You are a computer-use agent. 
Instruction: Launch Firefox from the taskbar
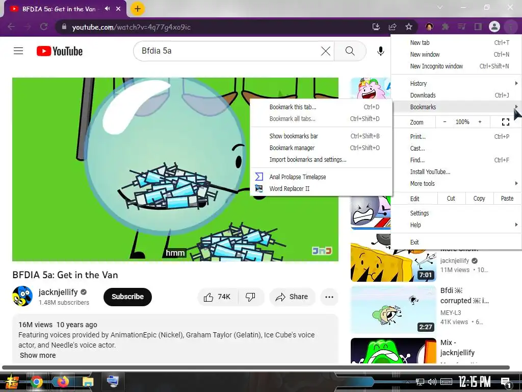coord(62,382)
